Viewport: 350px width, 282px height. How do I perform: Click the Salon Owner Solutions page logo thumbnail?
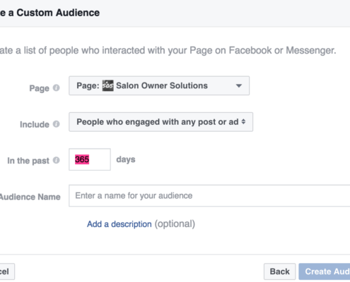107,85
